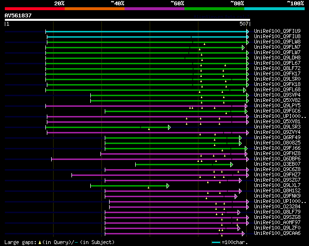Open the UniRef100_Q9FIU9 hit label

click(x=277, y=31)
